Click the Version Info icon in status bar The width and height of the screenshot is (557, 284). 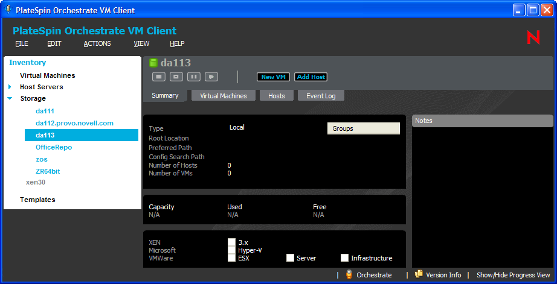point(419,274)
